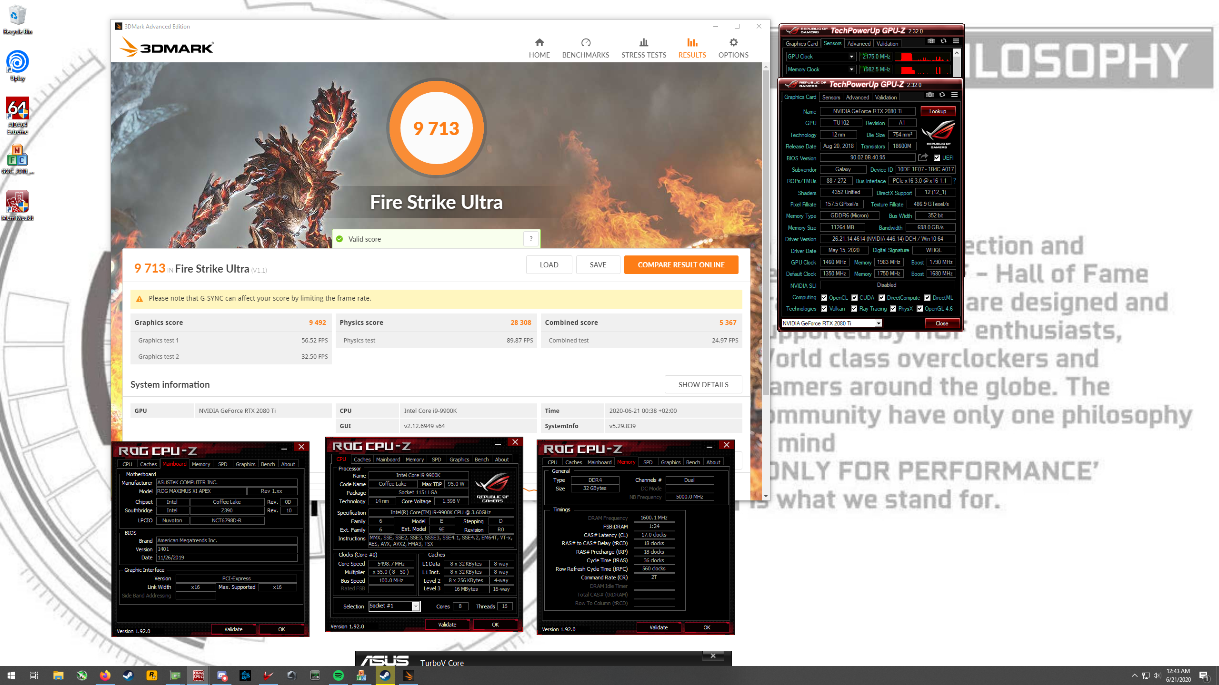Open Firefox from the taskbar
This screenshot has height=685, width=1219.
click(x=105, y=675)
